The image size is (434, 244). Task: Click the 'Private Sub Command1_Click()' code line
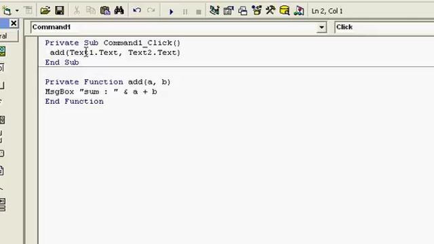[113, 43]
